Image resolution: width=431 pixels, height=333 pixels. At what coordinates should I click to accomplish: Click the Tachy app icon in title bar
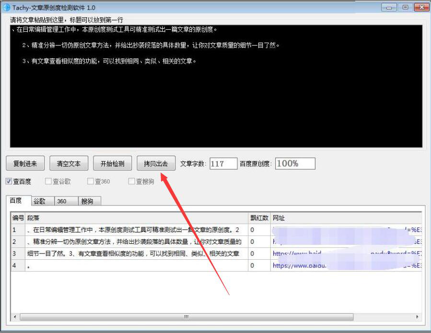point(6,7)
